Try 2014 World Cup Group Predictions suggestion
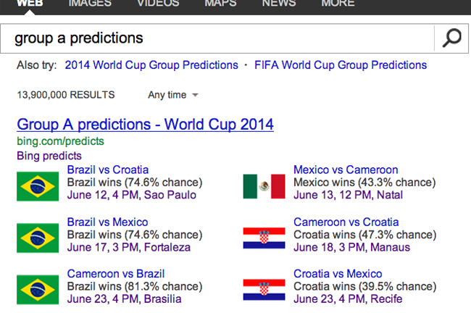471x313 pixels. [151, 65]
